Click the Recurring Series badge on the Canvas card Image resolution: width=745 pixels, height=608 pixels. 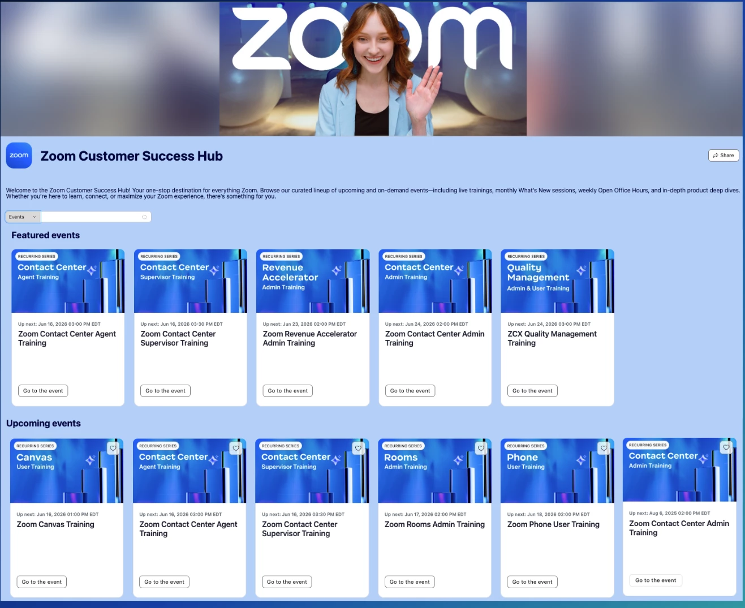(35, 446)
